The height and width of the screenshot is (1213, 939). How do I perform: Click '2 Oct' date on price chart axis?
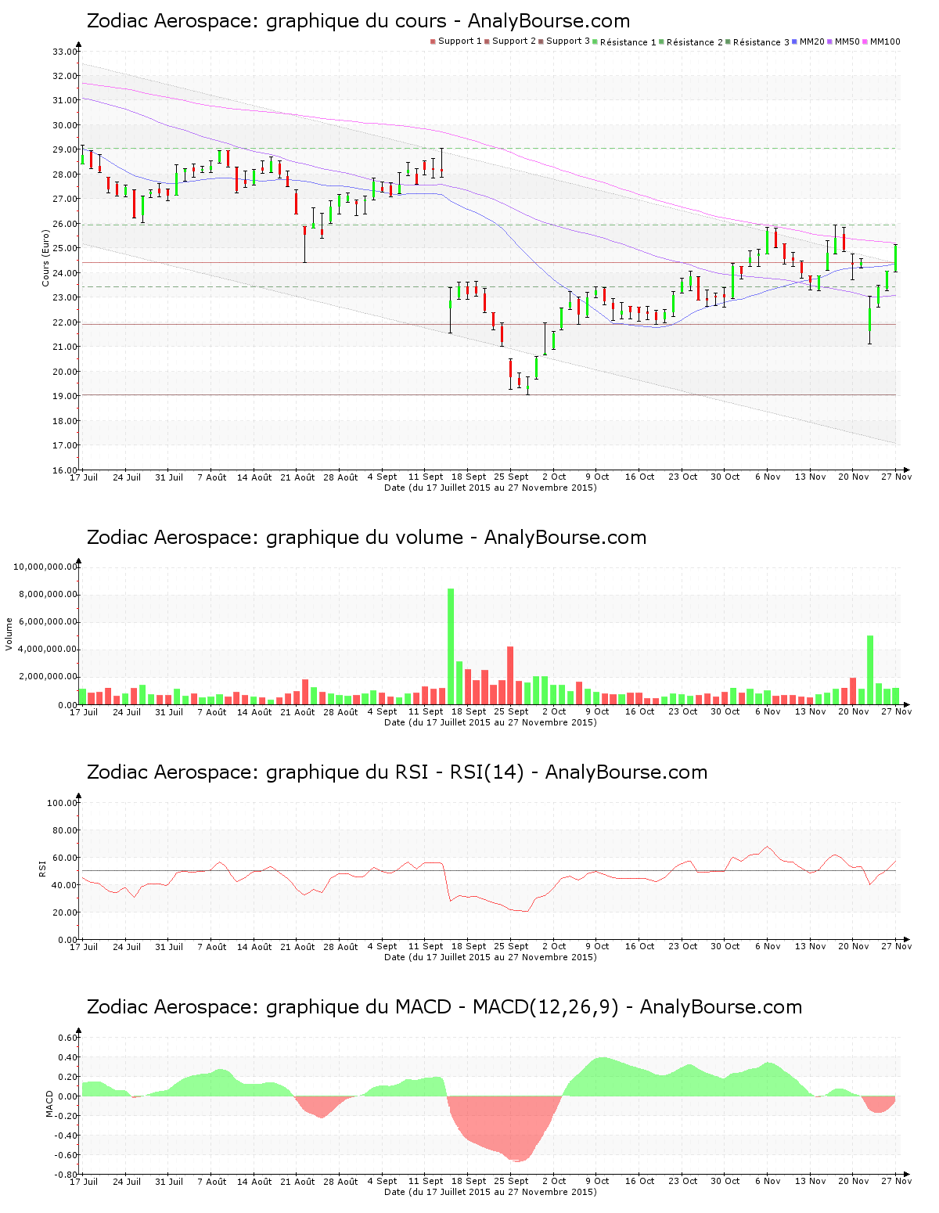click(554, 477)
